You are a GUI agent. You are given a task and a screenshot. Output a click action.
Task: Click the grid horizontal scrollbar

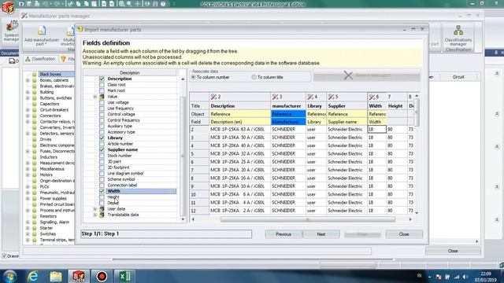(x=308, y=219)
